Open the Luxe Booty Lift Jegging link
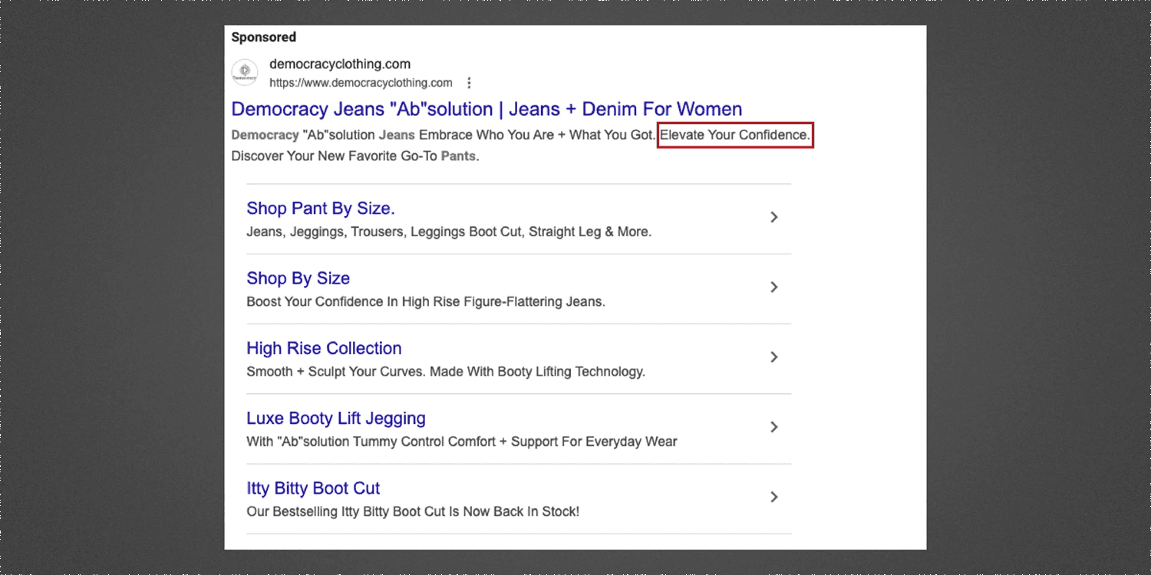 click(336, 418)
